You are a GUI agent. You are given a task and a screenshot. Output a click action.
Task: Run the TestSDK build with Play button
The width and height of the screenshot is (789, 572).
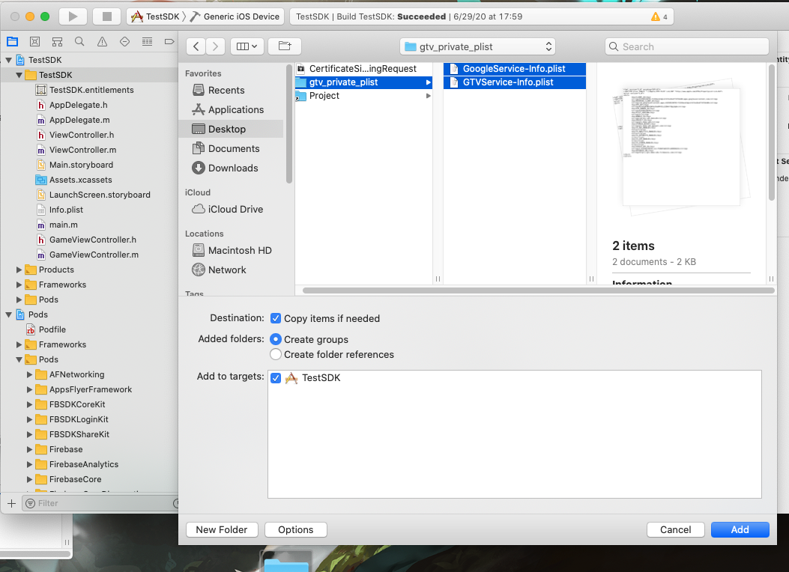73,16
